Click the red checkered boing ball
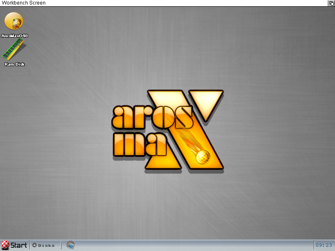This screenshot has height=251, width=335. click(x=5, y=245)
